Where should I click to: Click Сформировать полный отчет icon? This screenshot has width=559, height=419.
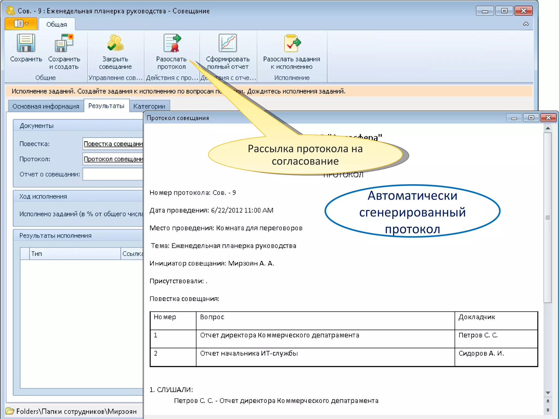228,43
